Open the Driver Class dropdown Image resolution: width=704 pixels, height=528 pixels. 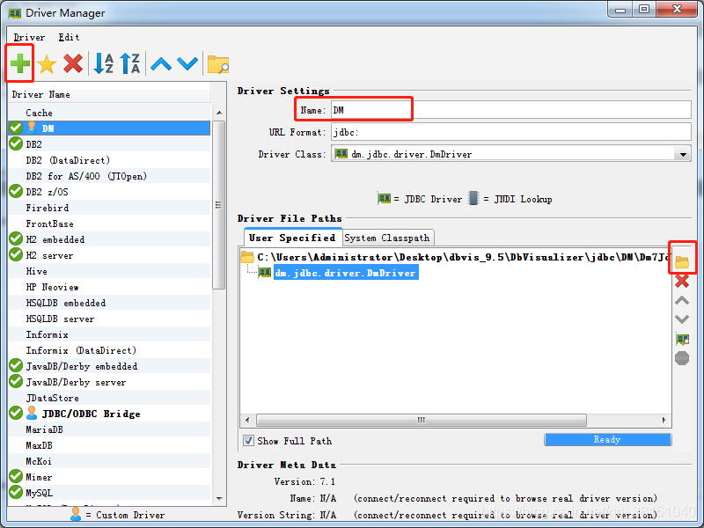(x=683, y=155)
